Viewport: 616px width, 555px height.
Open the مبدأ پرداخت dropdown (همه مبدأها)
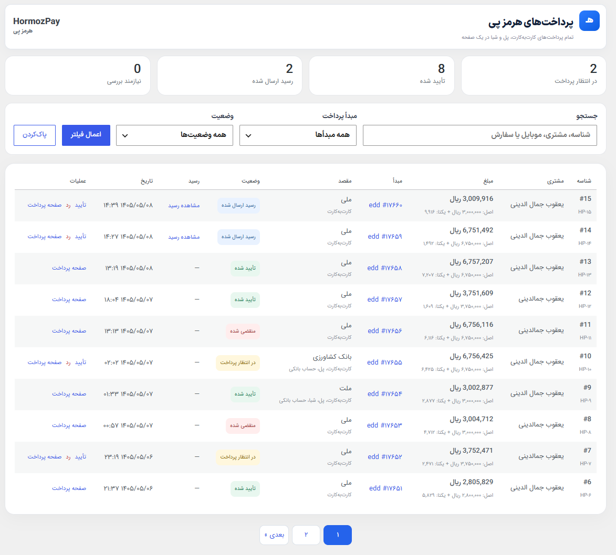[x=298, y=135]
